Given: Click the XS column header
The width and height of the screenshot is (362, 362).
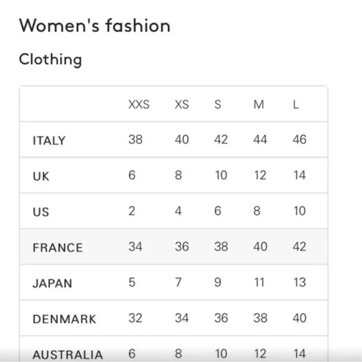Looking at the screenshot, I should [x=182, y=104].
